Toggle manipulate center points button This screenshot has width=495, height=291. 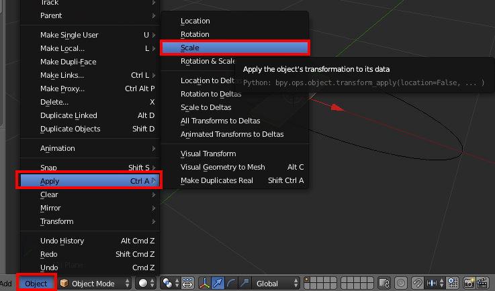[187, 284]
